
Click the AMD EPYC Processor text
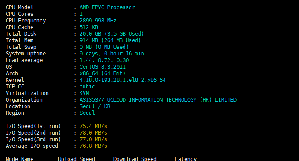(107, 7)
